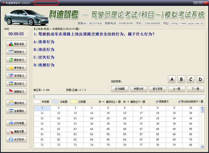Go to next question with 下一题
209x153 pixels.
(x=195, y=89)
